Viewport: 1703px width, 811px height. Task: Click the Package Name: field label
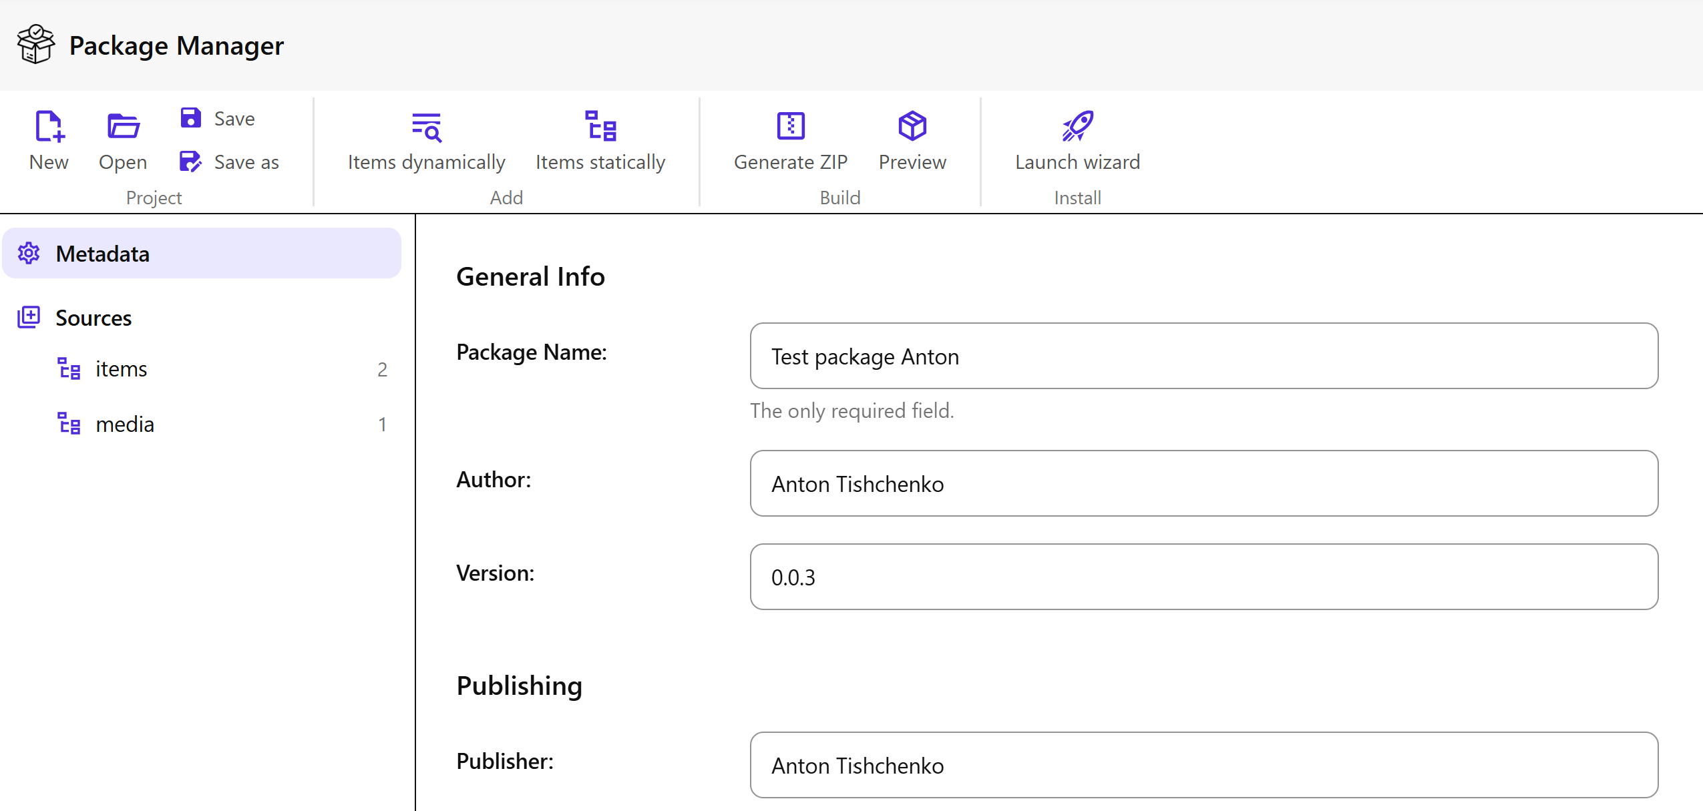[x=532, y=352]
